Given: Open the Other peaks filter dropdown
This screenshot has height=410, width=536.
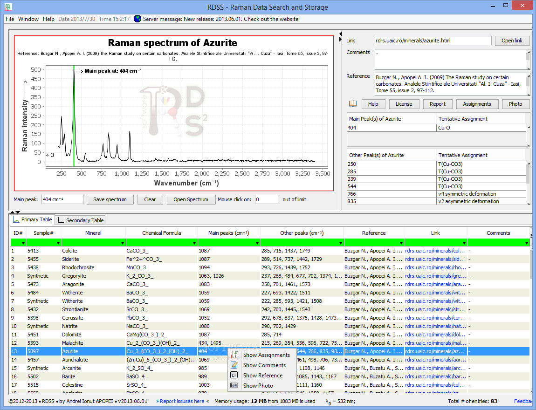Looking at the screenshot, I should point(340,243).
